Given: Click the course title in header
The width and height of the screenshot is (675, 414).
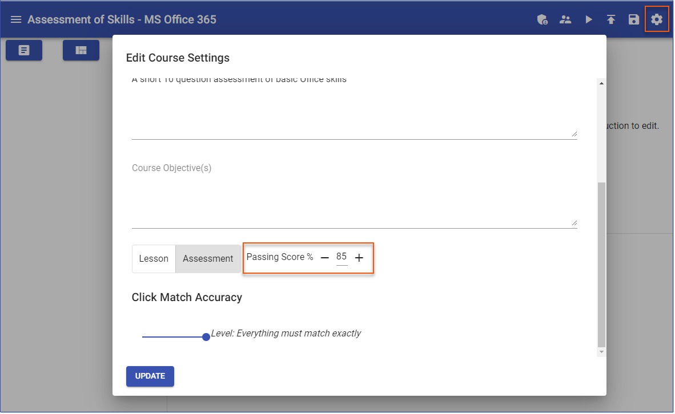Looking at the screenshot, I should pyautogui.click(x=122, y=20).
